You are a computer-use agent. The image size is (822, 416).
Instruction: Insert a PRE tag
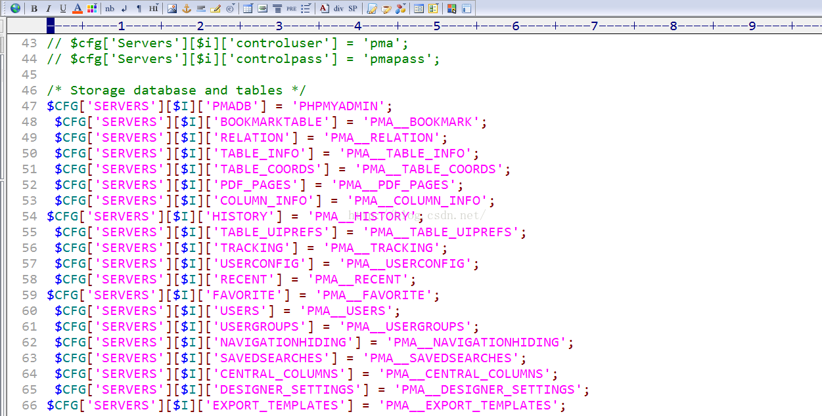coord(291,9)
